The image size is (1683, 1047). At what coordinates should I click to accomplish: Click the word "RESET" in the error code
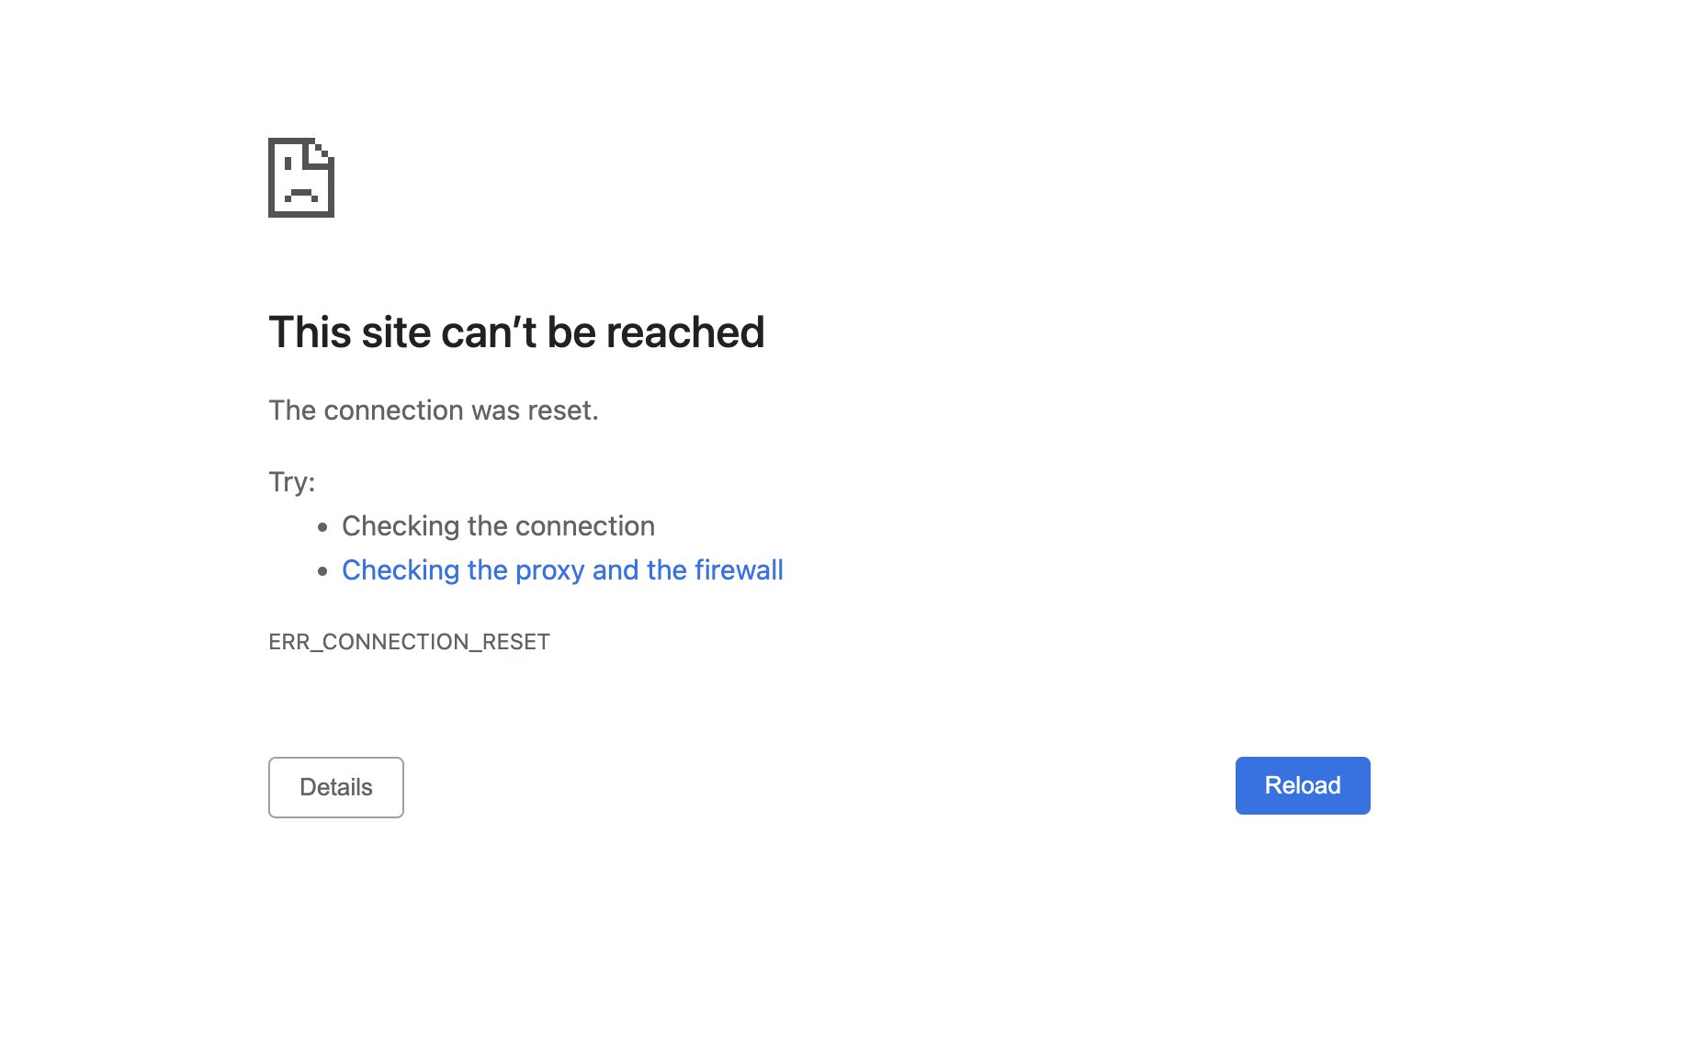click(515, 642)
